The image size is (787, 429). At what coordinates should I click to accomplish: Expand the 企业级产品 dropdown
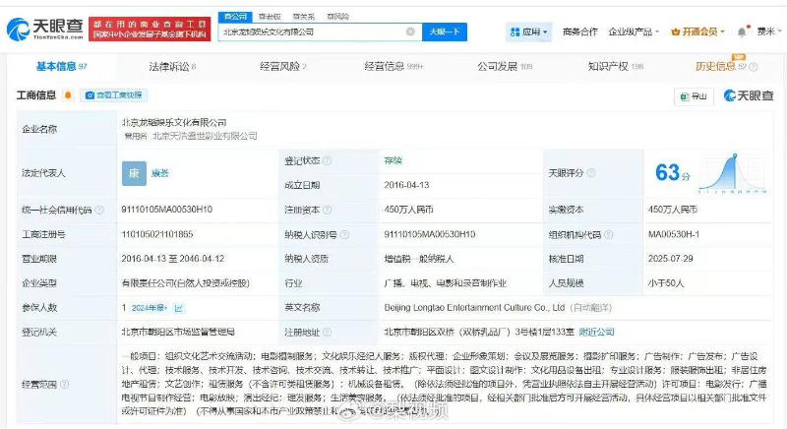coord(635,31)
